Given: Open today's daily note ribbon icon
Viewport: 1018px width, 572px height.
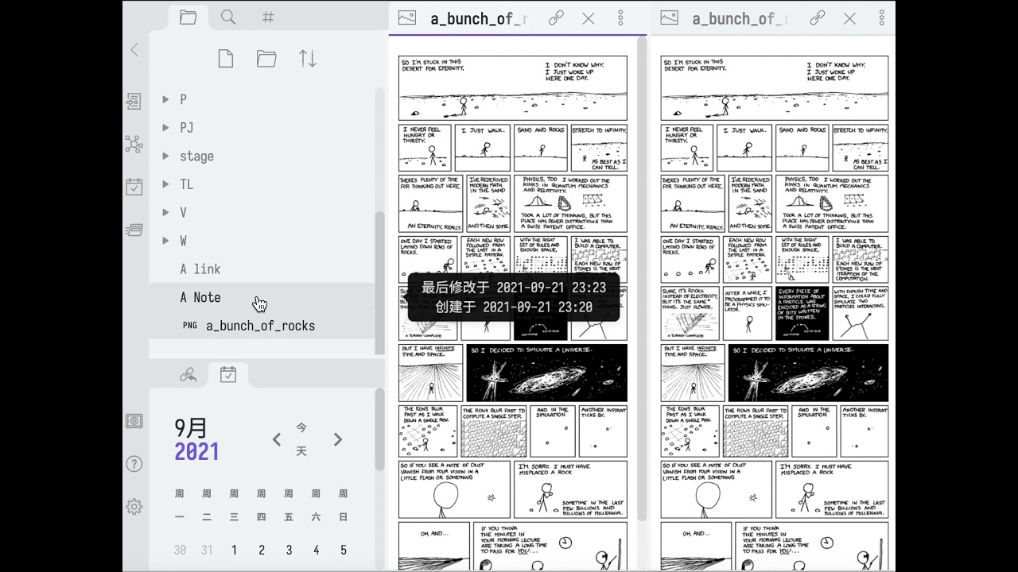Looking at the screenshot, I should pos(134,187).
